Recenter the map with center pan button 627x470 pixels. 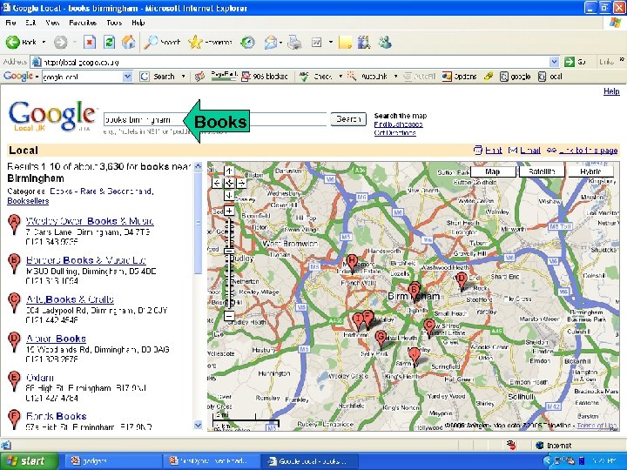pyautogui.click(x=229, y=184)
